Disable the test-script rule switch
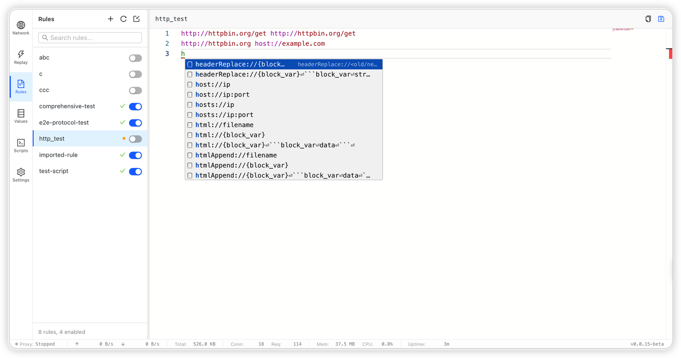 tap(135, 172)
